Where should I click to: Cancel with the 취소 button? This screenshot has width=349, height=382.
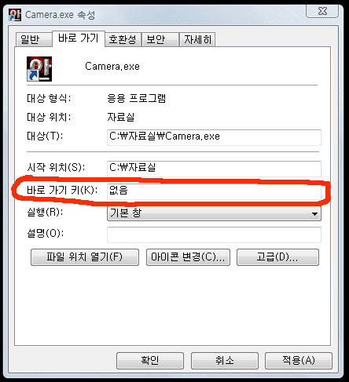click(x=225, y=361)
